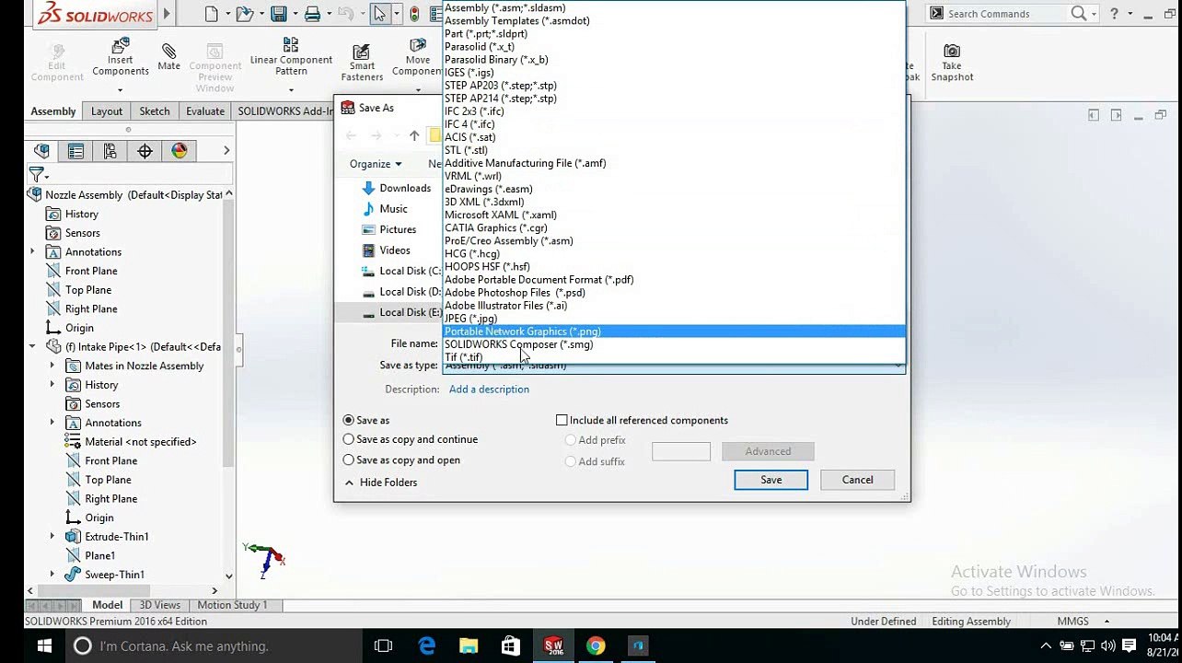The height and width of the screenshot is (663, 1182).
Task: Click the MMGS units status entry
Action: (x=1072, y=622)
